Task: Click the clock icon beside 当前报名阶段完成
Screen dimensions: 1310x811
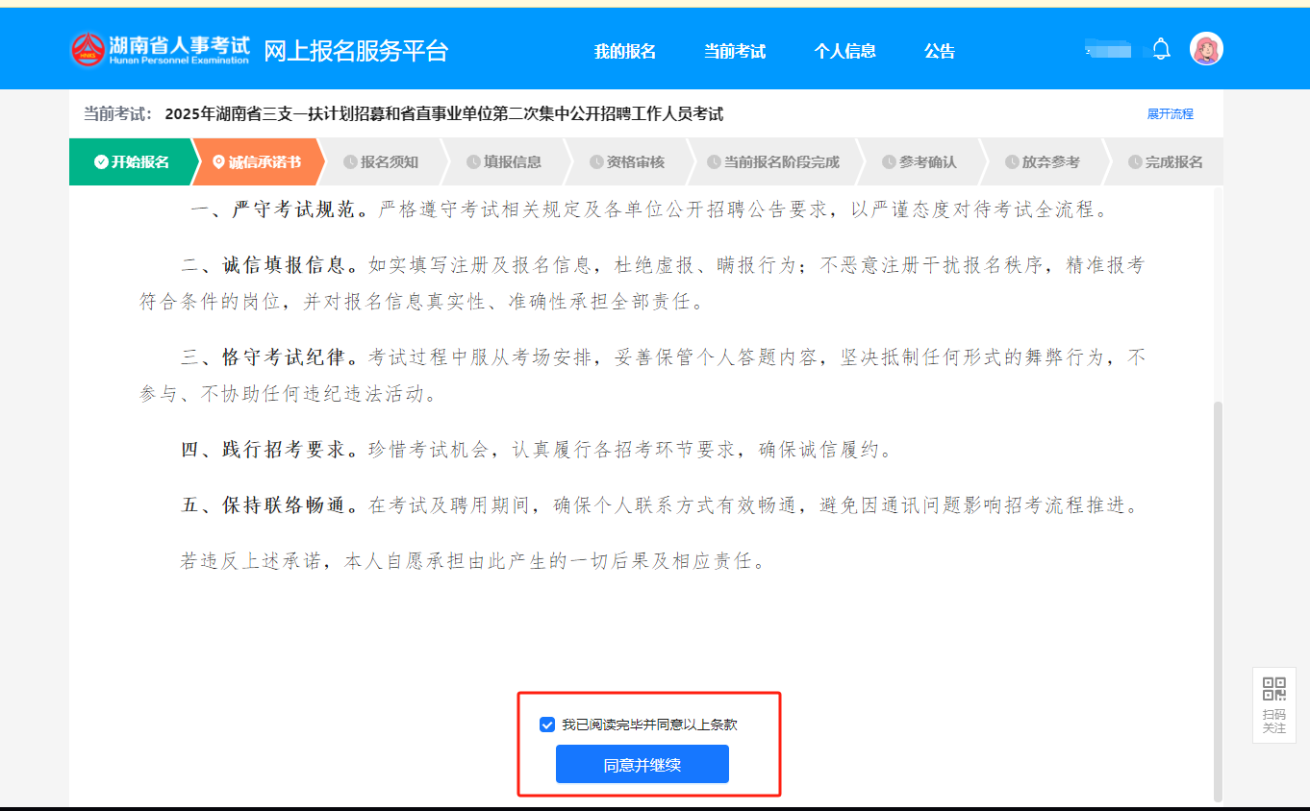Action: click(x=714, y=162)
